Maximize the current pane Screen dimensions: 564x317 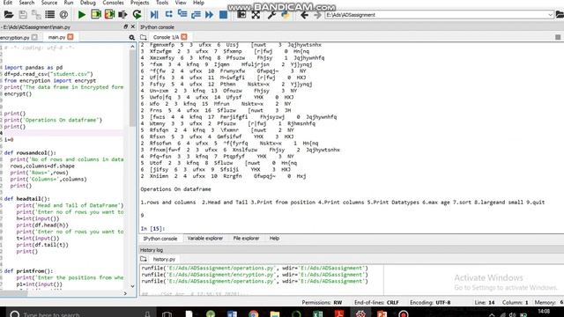click(x=241, y=15)
